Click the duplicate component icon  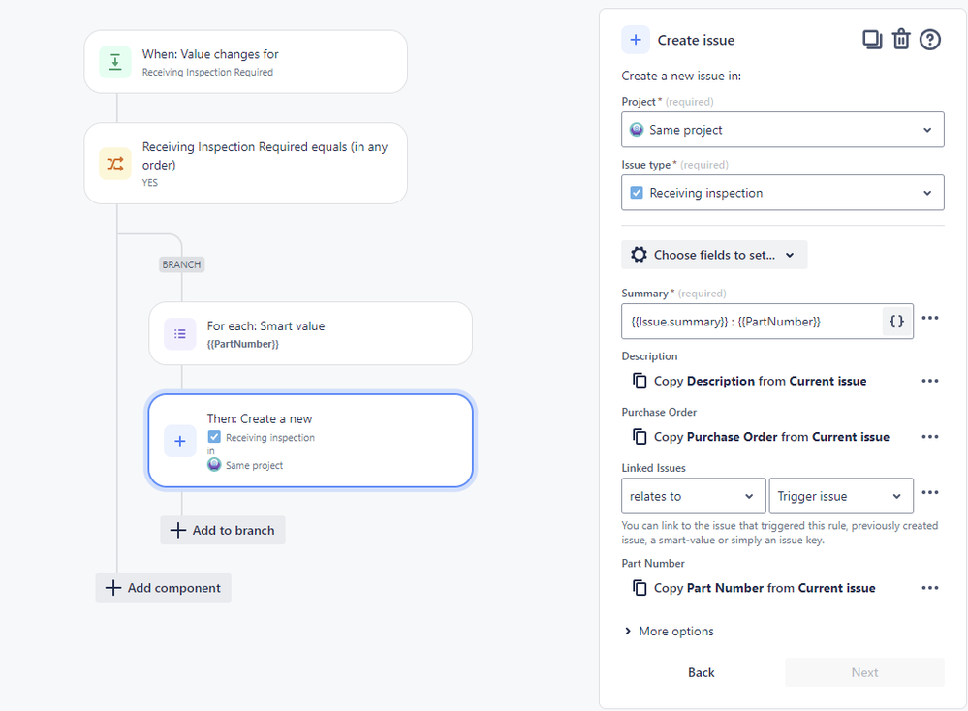point(872,40)
